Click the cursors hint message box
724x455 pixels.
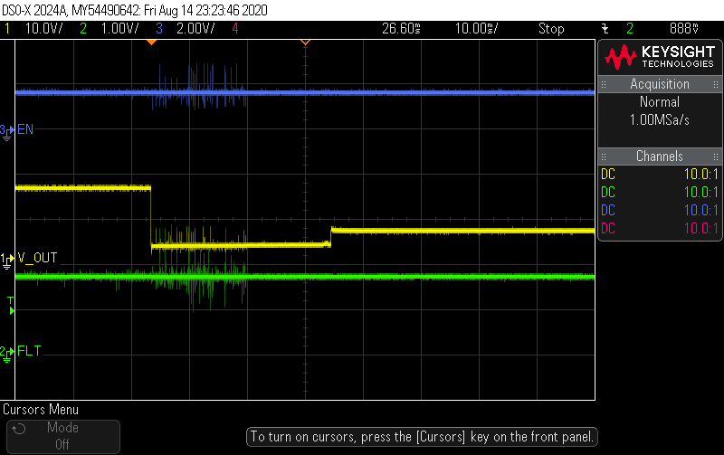click(422, 437)
